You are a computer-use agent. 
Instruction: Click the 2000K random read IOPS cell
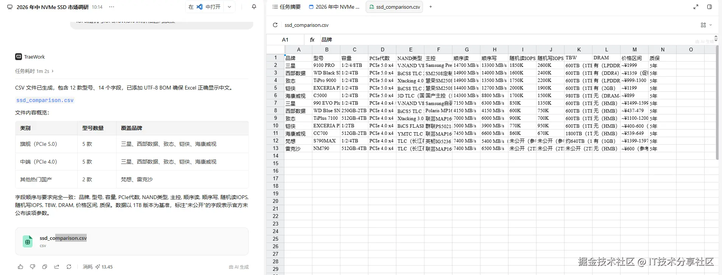[x=522, y=88]
